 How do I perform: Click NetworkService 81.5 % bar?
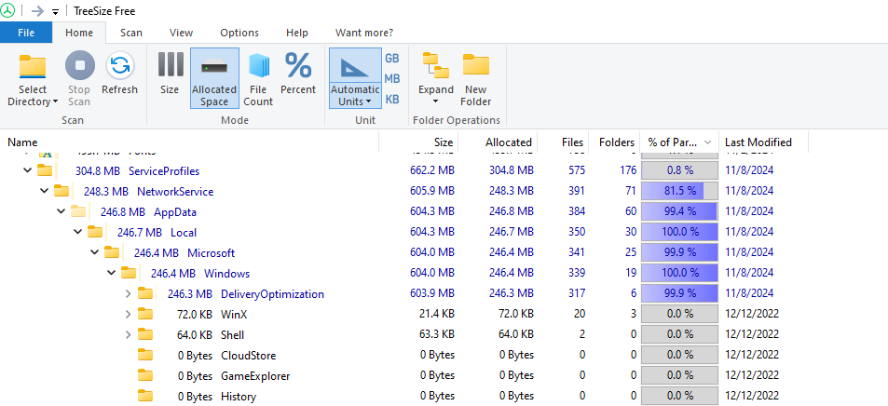pyautogui.click(x=679, y=191)
